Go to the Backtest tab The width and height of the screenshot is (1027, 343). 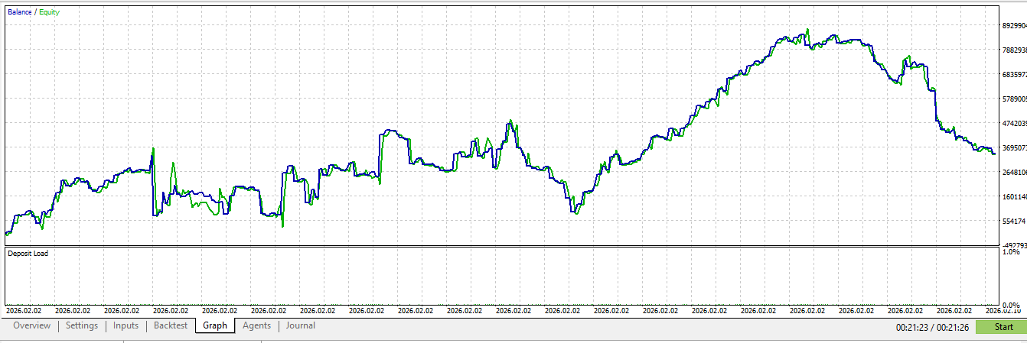pyautogui.click(x=170, y=325)
